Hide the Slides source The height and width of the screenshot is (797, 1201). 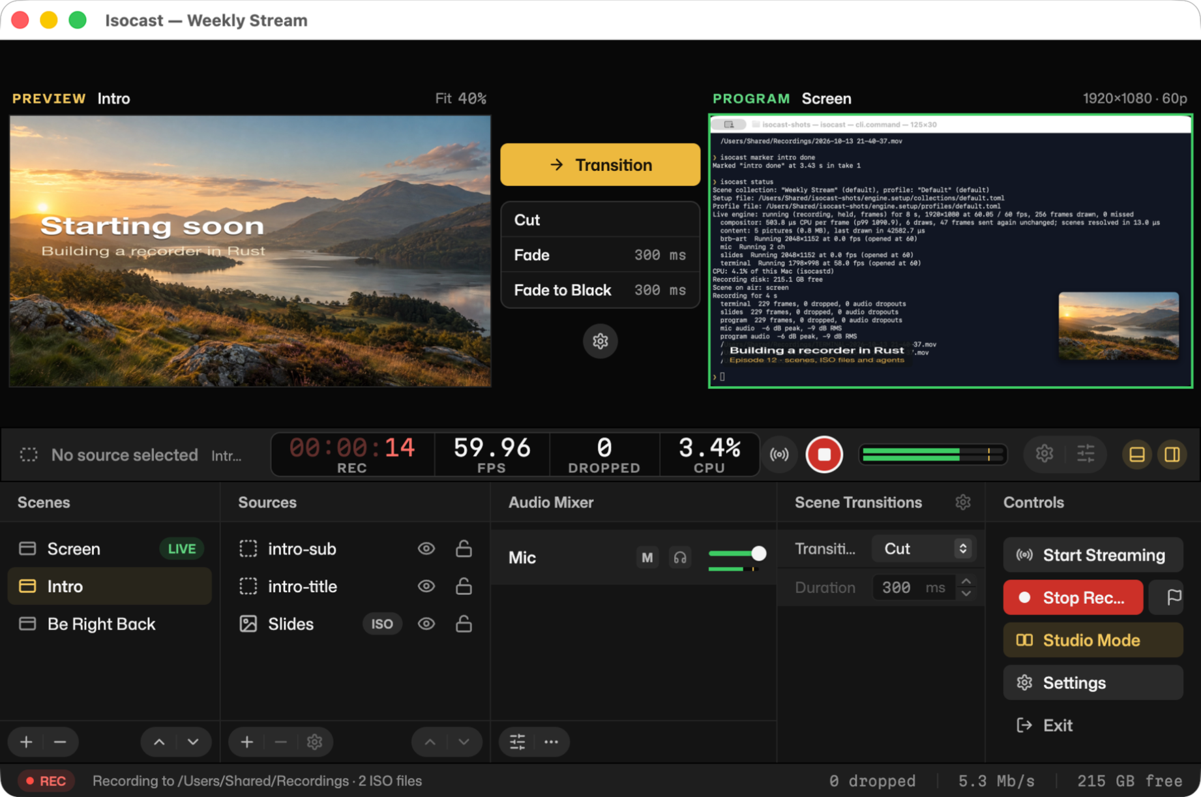click(426, 624)
